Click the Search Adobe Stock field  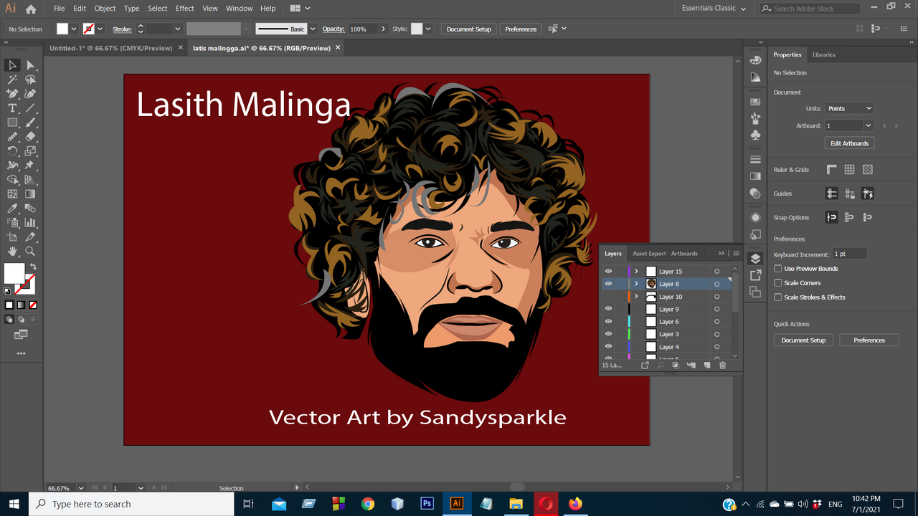click(808, 9)
